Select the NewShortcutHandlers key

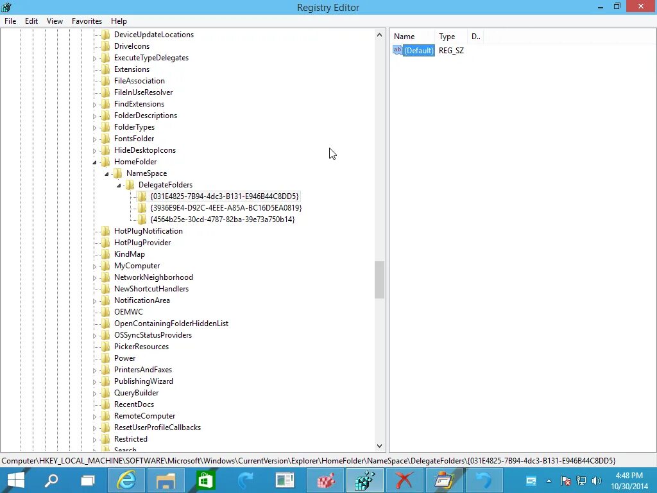(151, 289)
